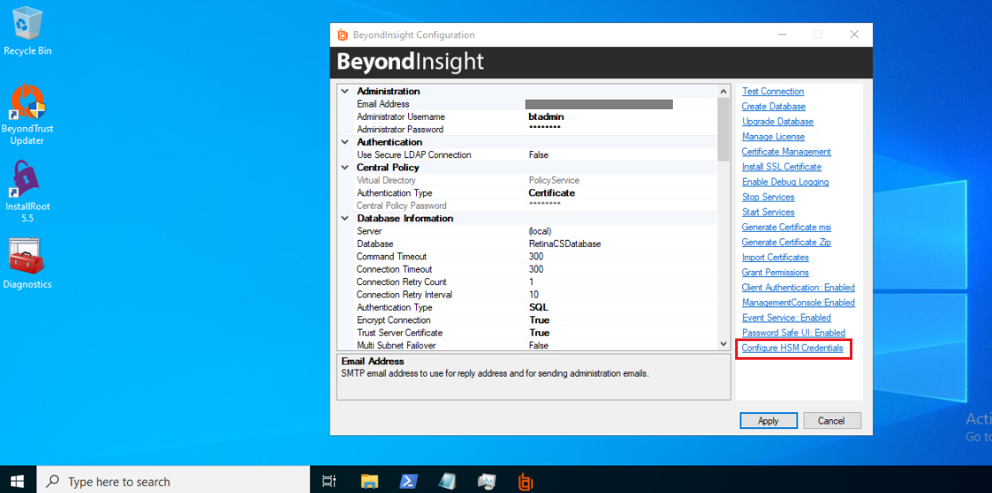The width and height of the screenshot is (992, 493).
Task: Open File Explorer from the taskbar
Action: pyautogui.click(x=370, y=481)
